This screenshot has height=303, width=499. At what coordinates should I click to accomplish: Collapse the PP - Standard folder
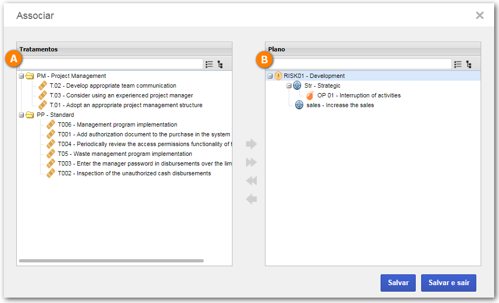pos(21,115)
